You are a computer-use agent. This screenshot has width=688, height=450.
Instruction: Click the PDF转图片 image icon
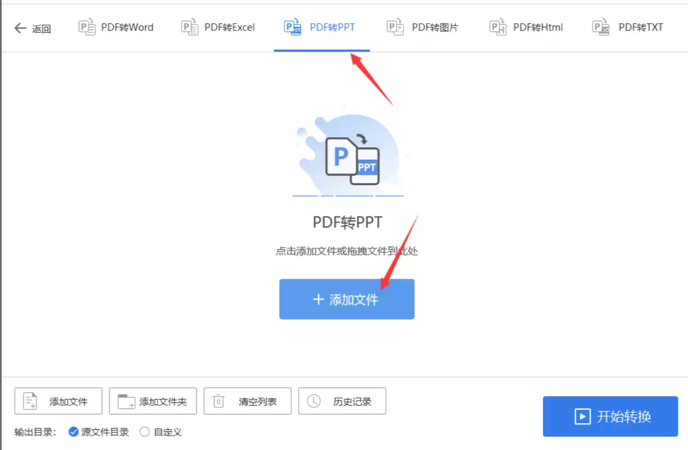(x=395, y=27)
